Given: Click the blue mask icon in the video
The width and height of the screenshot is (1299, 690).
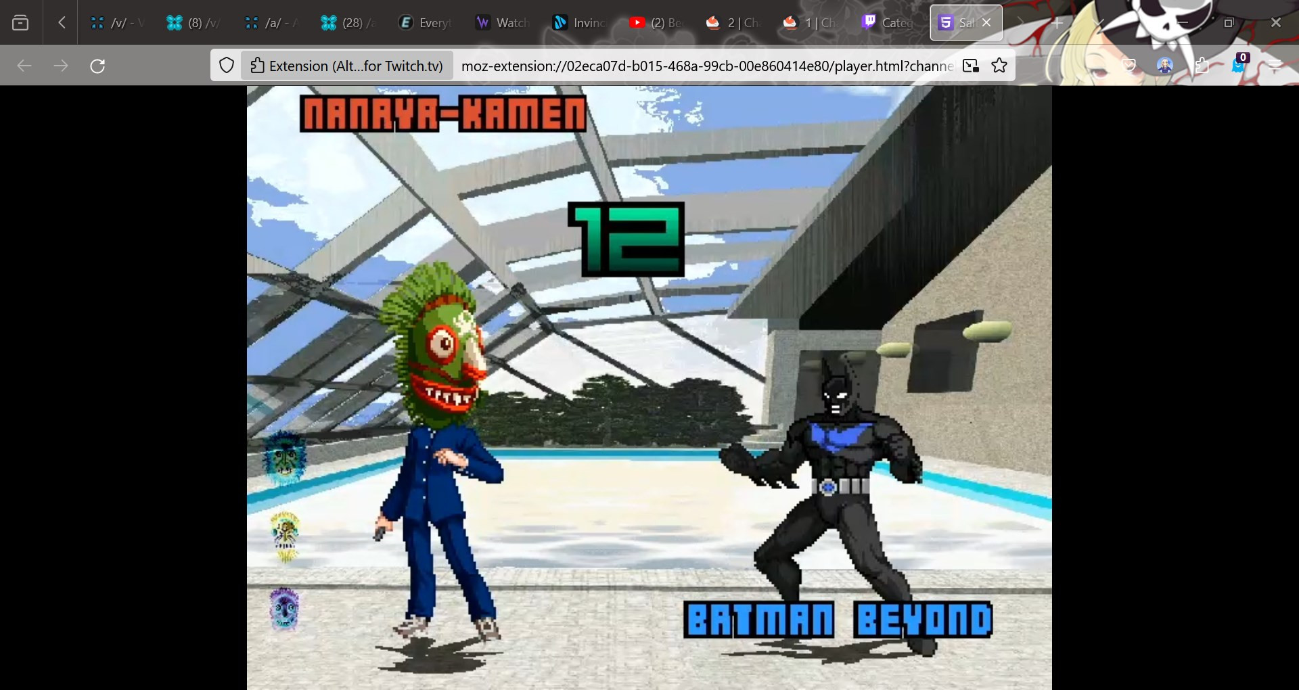Looking at the screenshot, I should point(284,458).
